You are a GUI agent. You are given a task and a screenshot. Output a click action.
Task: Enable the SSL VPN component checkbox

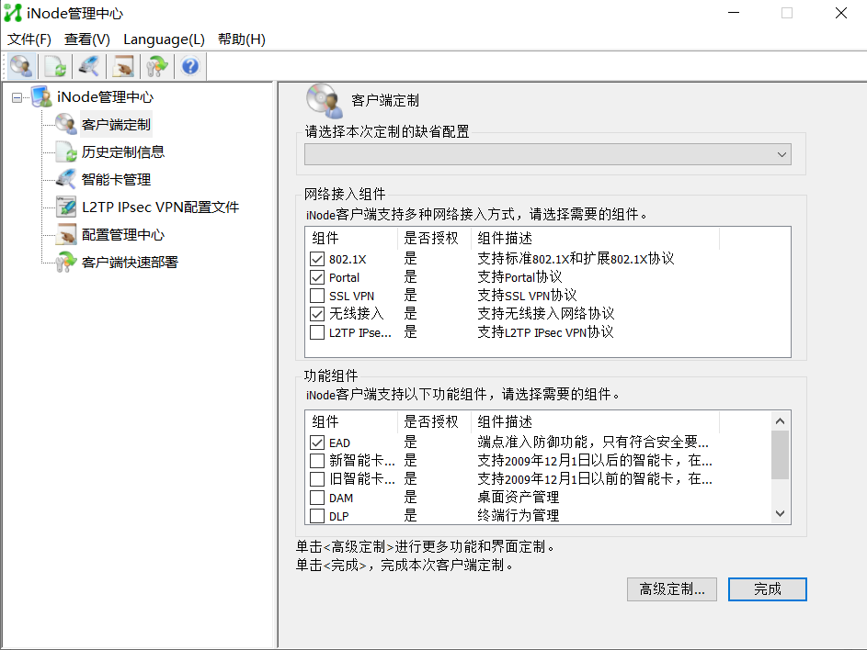point(317,296)
